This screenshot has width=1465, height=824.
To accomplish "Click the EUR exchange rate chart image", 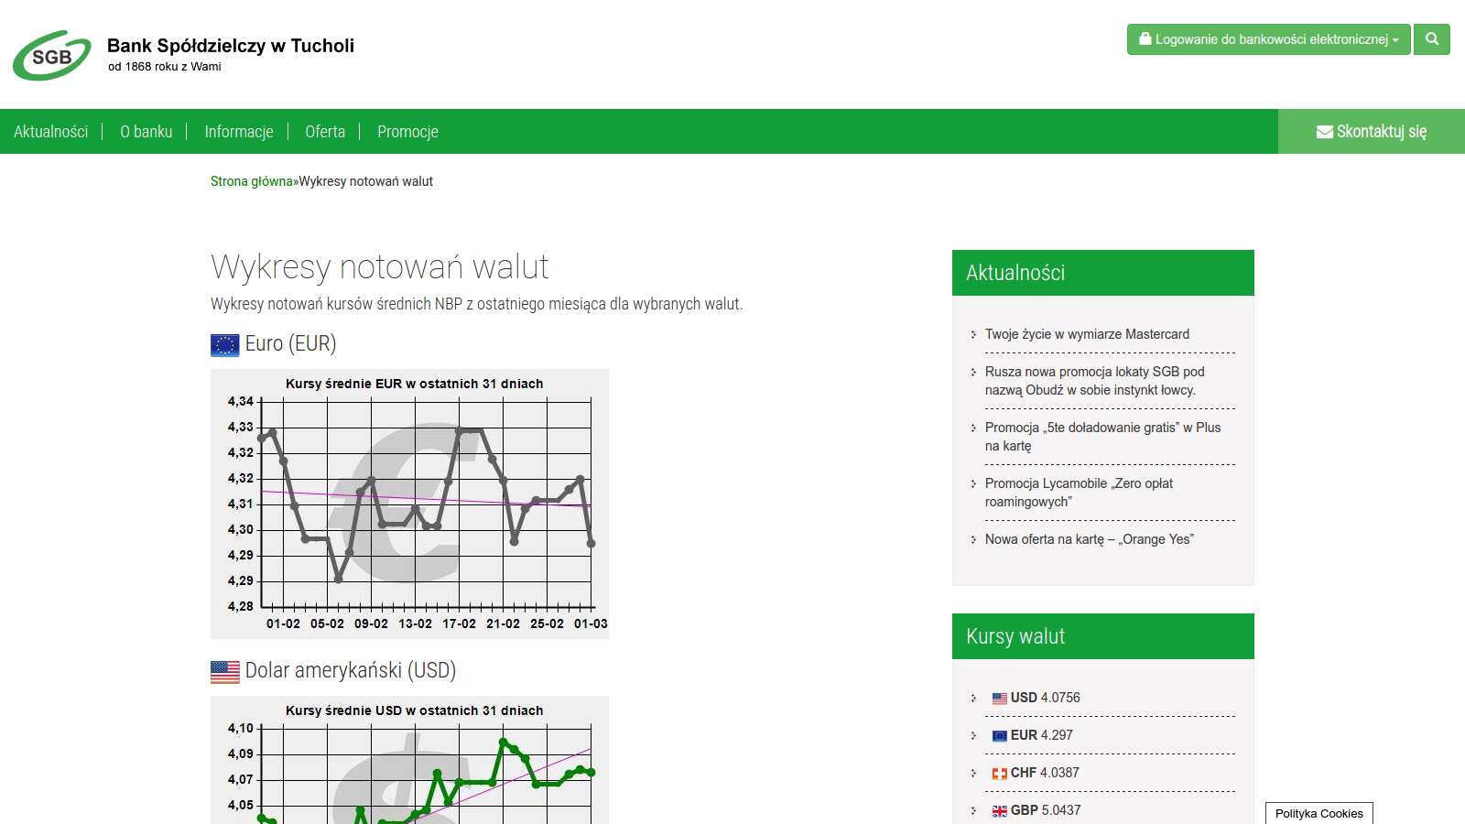I will tap(409, 504).
